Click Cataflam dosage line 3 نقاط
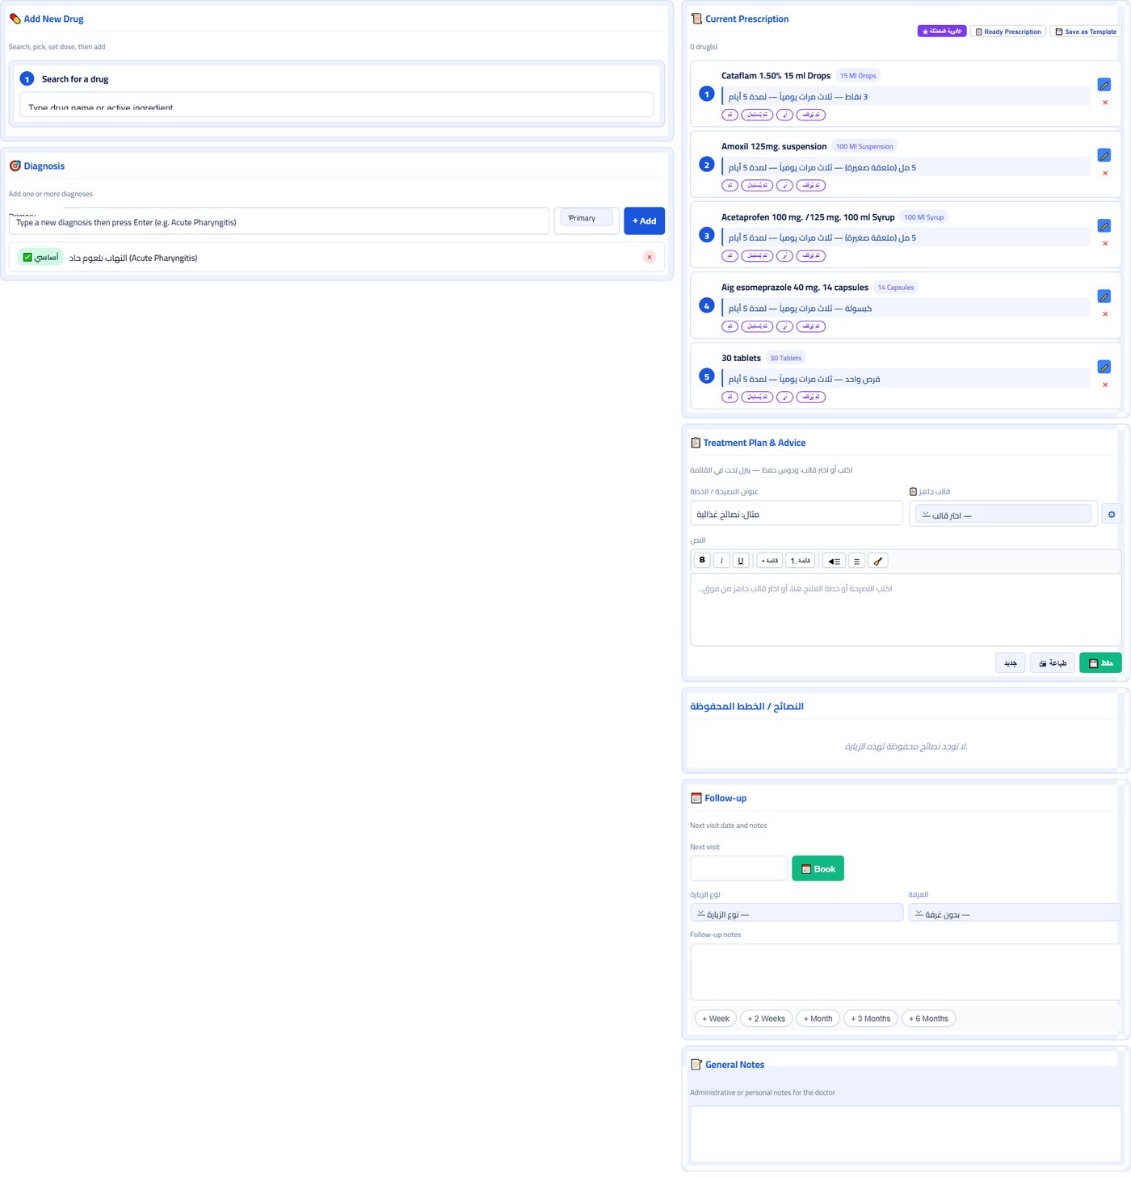Screen dimensions: 1131x1177 click(906, 97)
